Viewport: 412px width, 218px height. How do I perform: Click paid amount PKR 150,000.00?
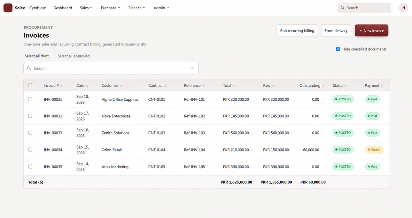pos(276,150)
